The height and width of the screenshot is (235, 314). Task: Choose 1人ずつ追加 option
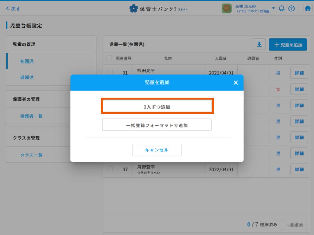coord(157,107)
